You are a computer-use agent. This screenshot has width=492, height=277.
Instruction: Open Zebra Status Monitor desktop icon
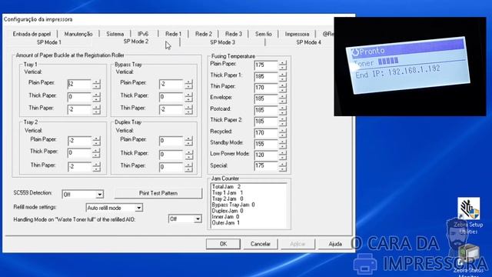468,260
